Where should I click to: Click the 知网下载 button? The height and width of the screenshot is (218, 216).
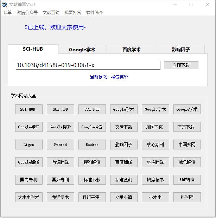click(155, 127)
